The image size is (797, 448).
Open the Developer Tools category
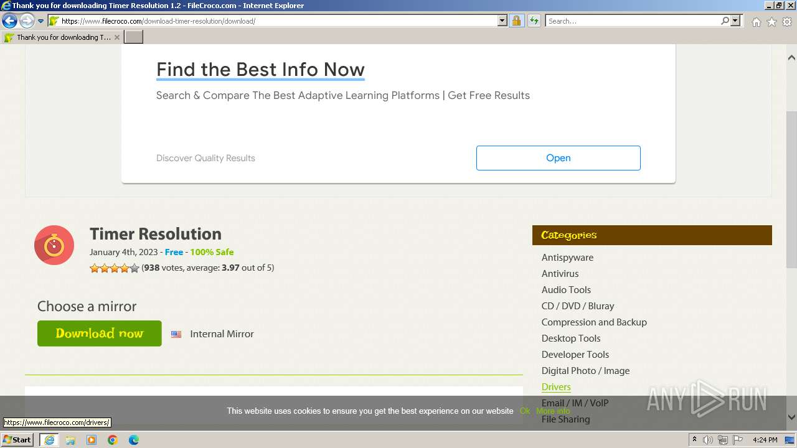(575, 355)
